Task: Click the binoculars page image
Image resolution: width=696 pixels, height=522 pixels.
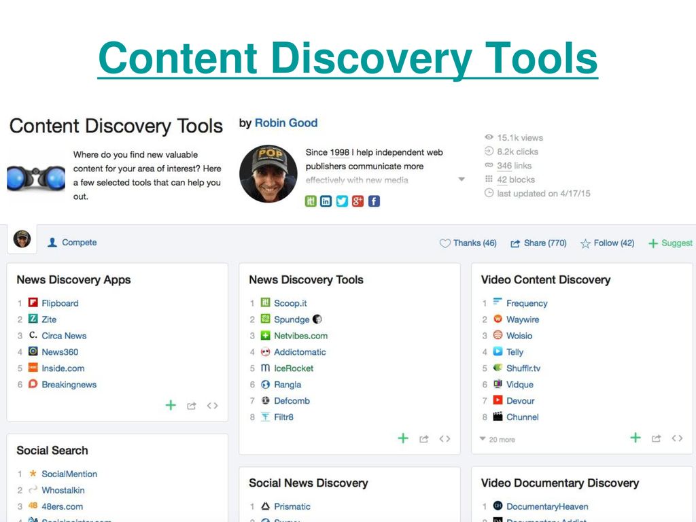Action: tap(36, 177)
